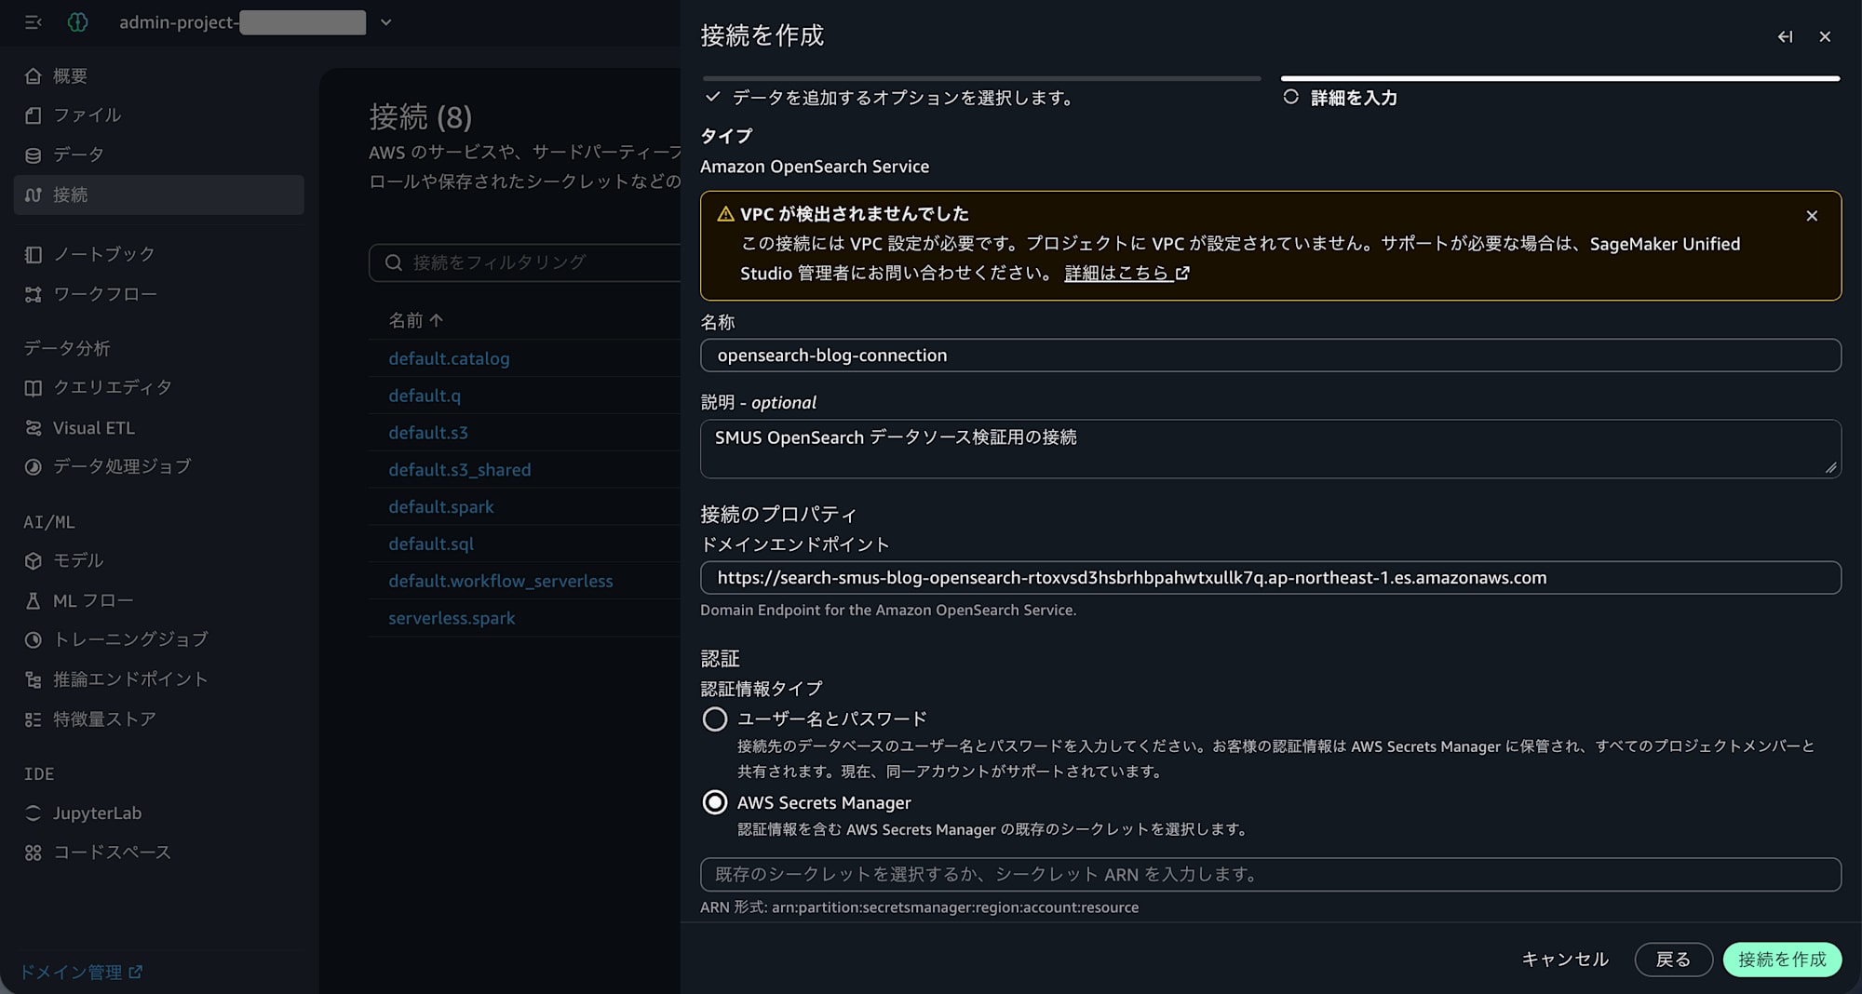Open the existing secret ARN combo box
This screenshot has height=994, width=1862.
1271,875
